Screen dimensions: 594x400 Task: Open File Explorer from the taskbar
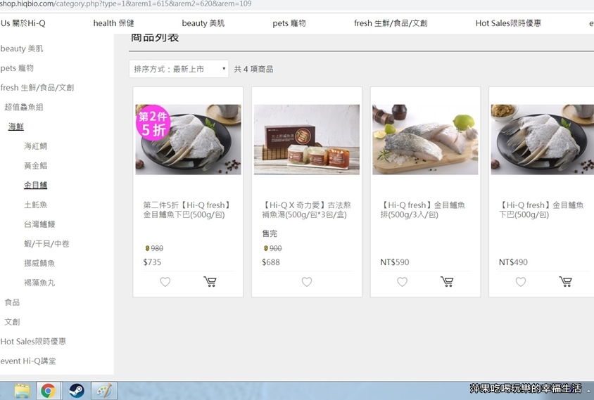22,391
